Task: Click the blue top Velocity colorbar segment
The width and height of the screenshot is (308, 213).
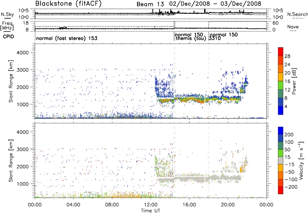Action: [281, 131]
